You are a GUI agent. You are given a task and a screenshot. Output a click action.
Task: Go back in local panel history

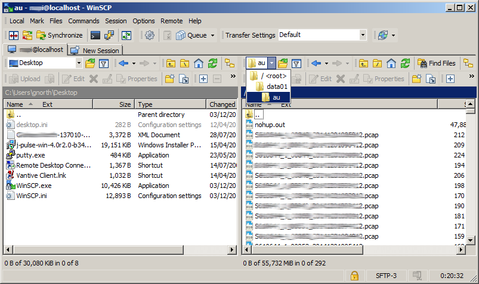coord(123,63)
